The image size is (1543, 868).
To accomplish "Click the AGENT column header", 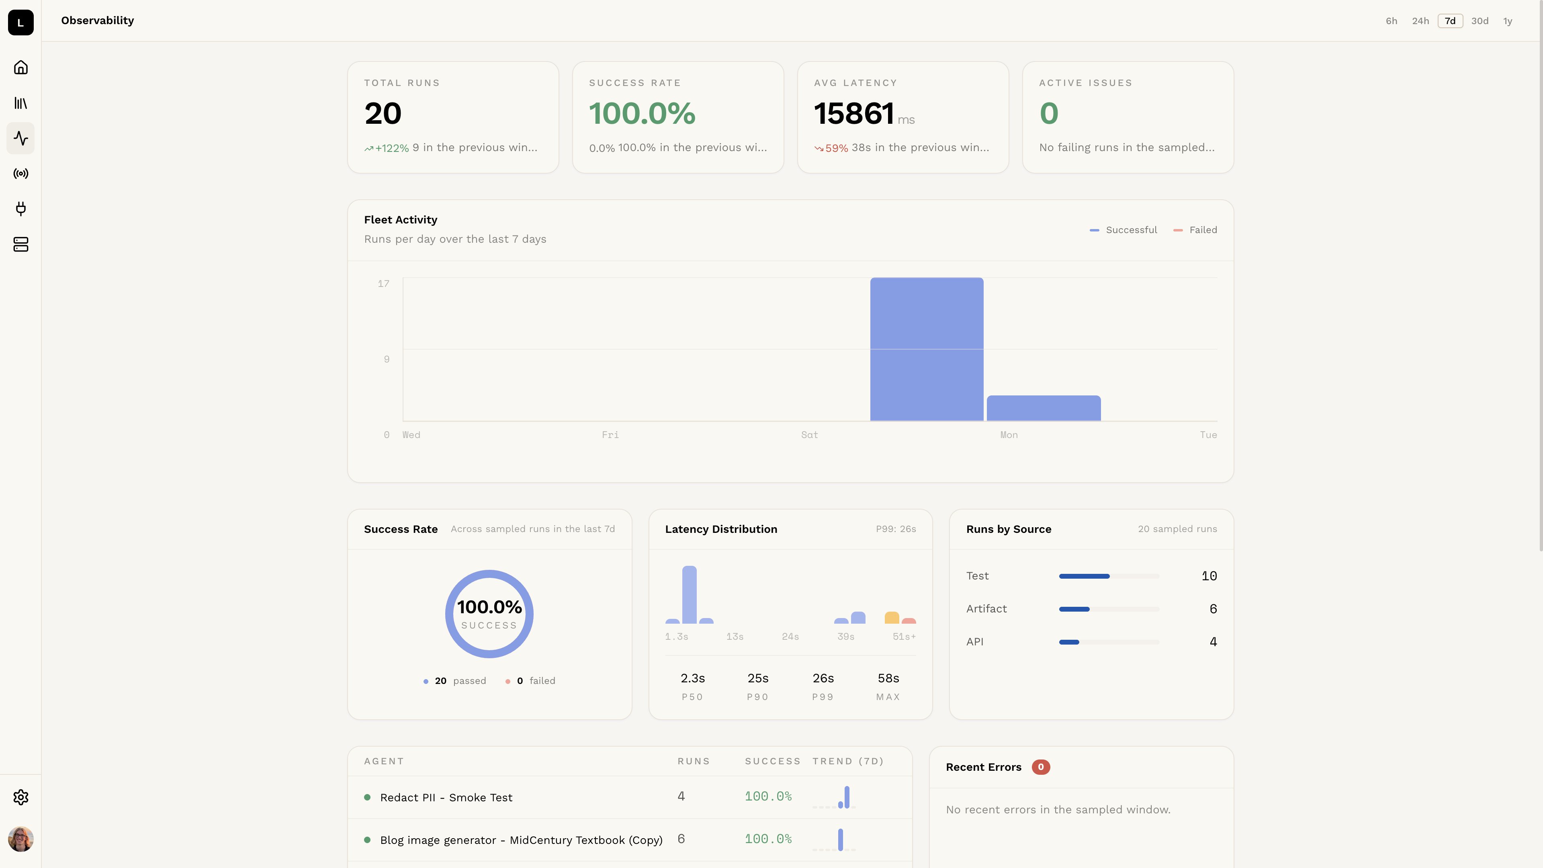I will [384, 762].
